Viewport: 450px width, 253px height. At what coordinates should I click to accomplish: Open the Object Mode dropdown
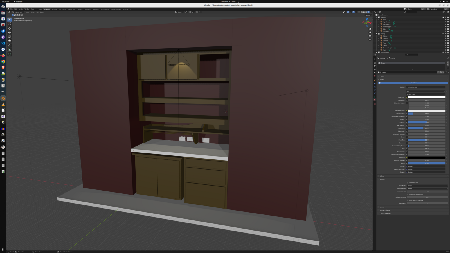18,12
